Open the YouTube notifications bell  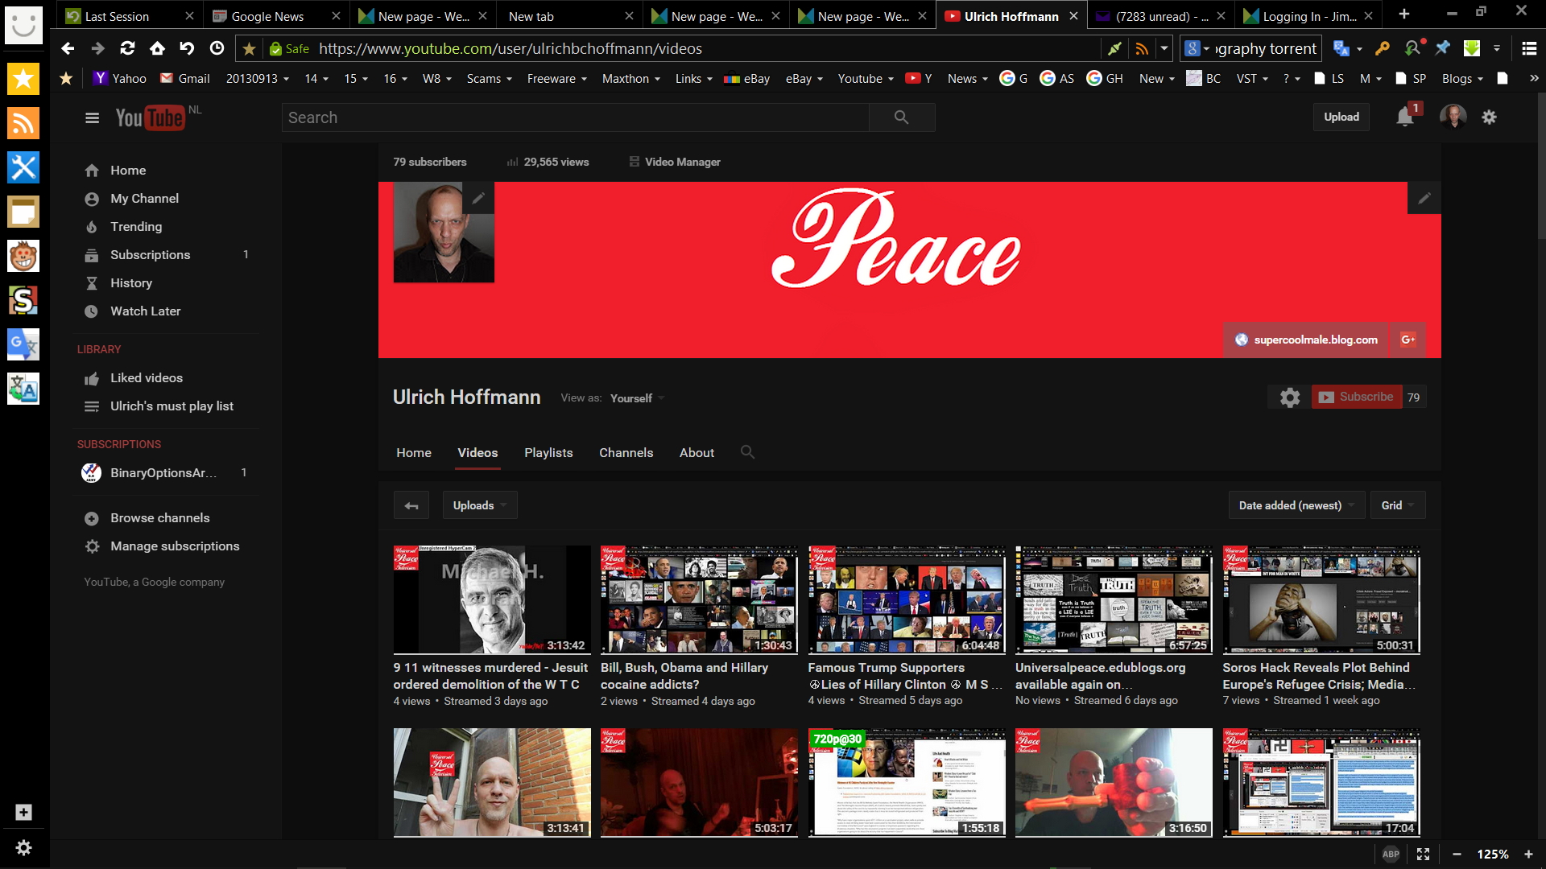pos(1404,117)
